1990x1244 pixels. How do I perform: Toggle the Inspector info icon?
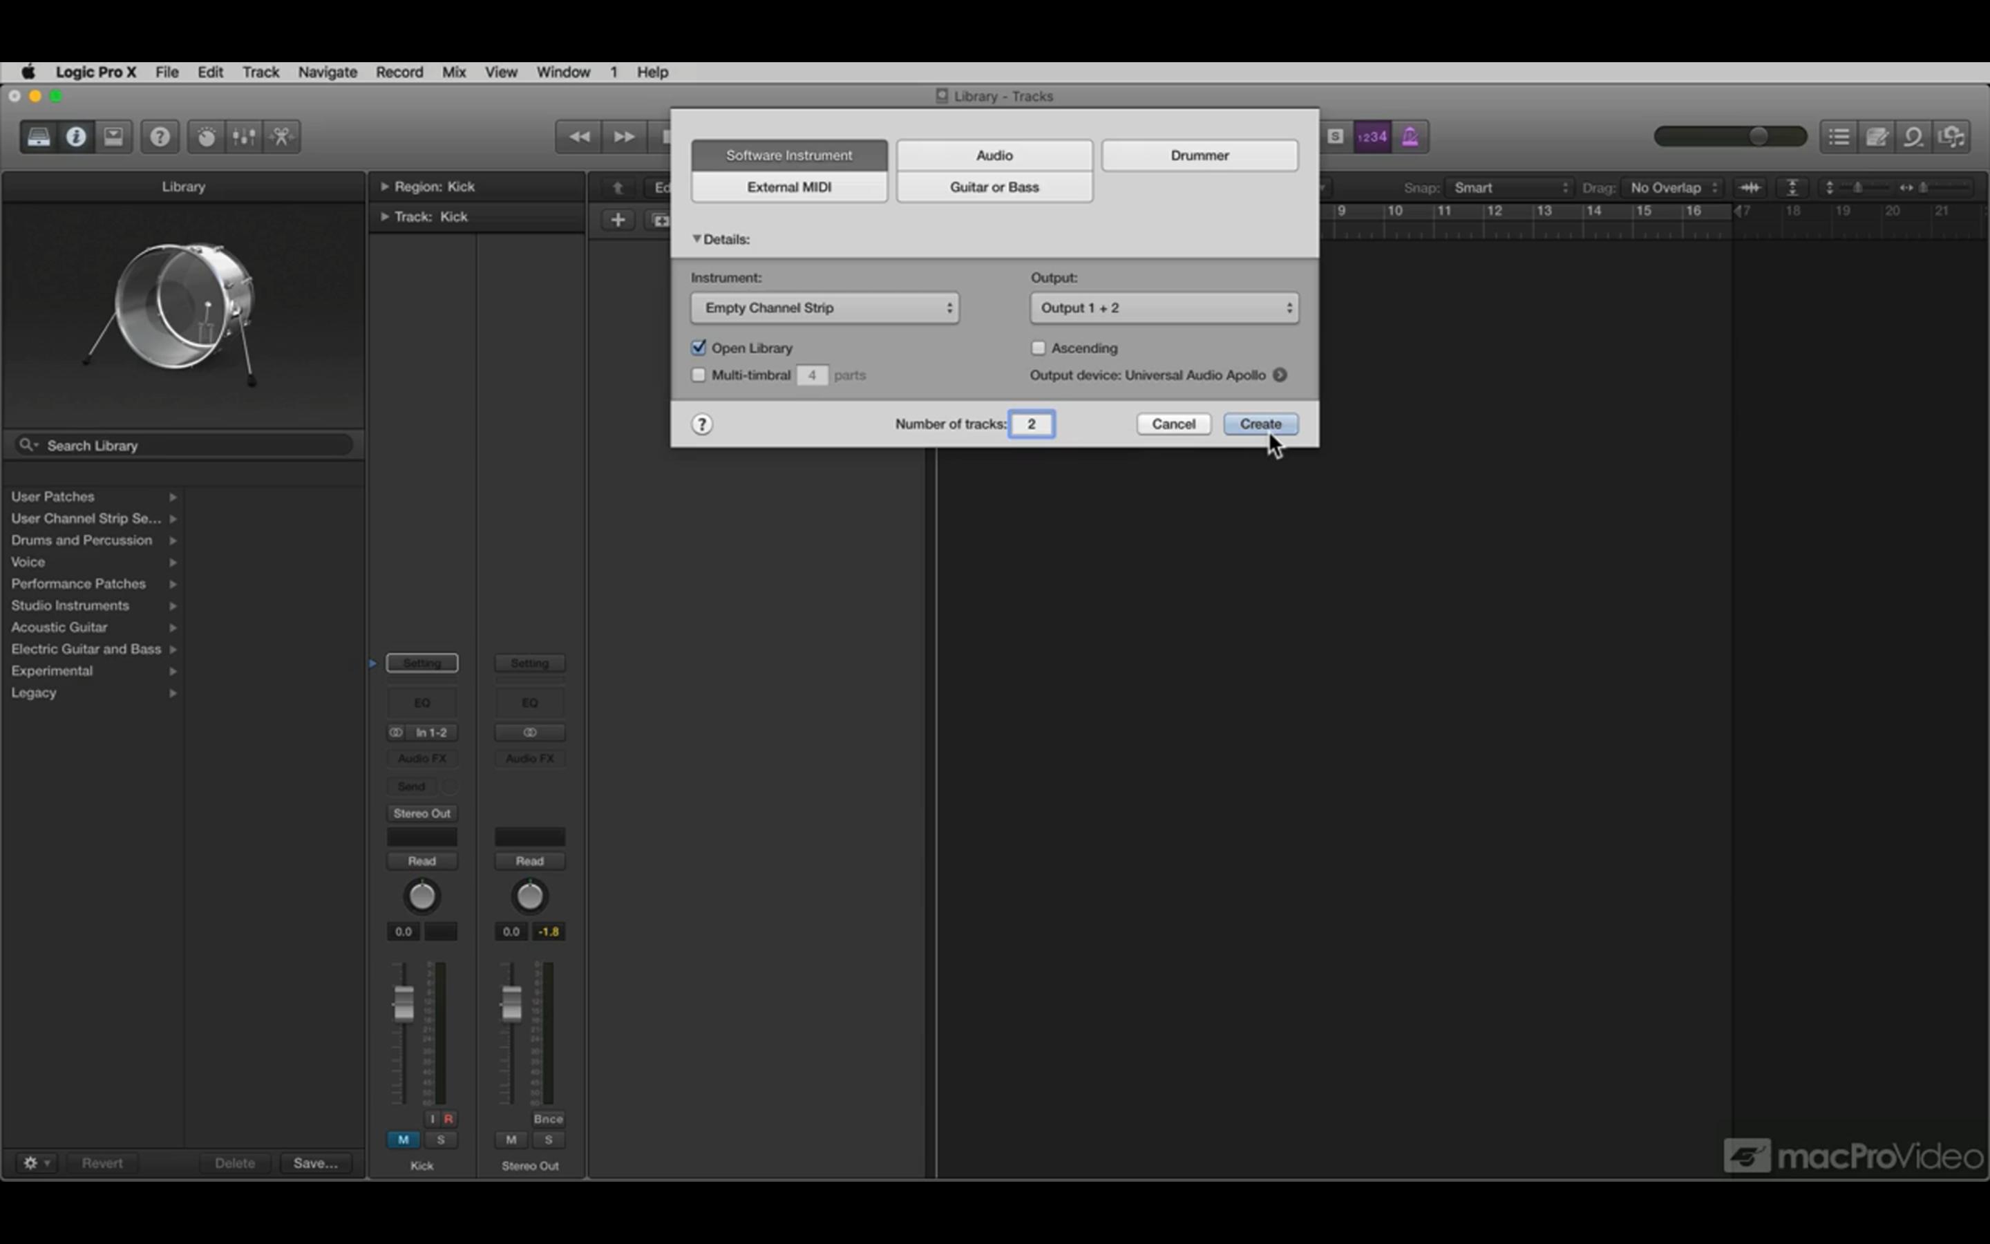[75, 137]
